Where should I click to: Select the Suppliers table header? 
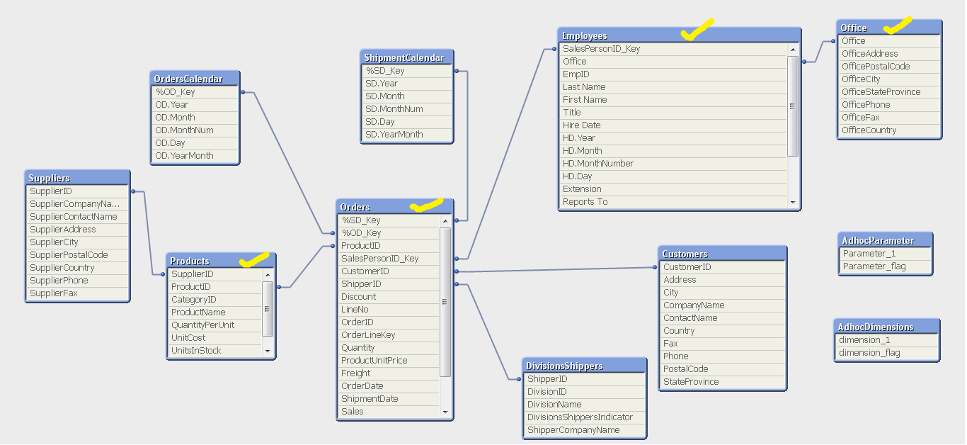[x=78, y=177]
